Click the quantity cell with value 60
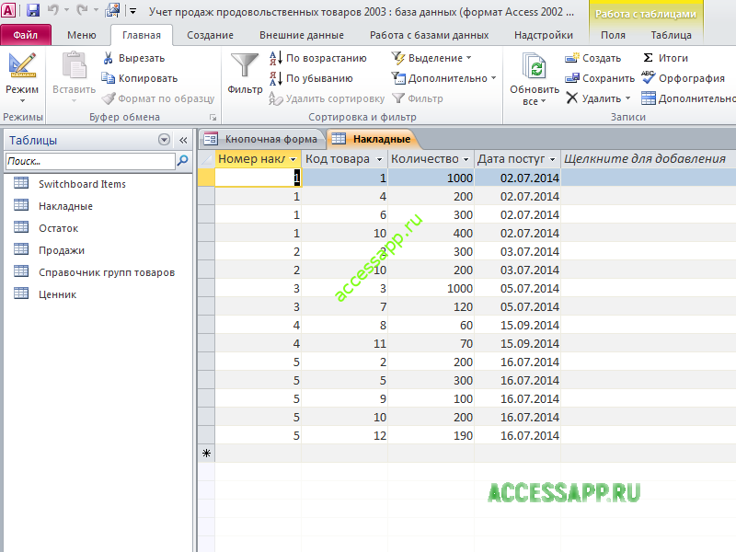Image resolution: width=736 pixels, height=552 pixels. (x=431, y=326)
